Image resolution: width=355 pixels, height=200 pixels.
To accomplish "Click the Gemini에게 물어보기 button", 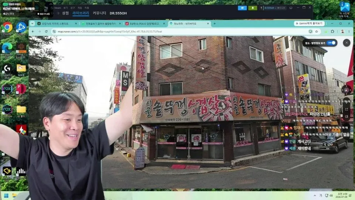I will point(309,23).
